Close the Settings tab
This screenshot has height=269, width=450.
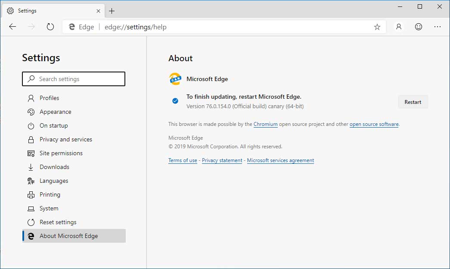click(x=99, y=11)
